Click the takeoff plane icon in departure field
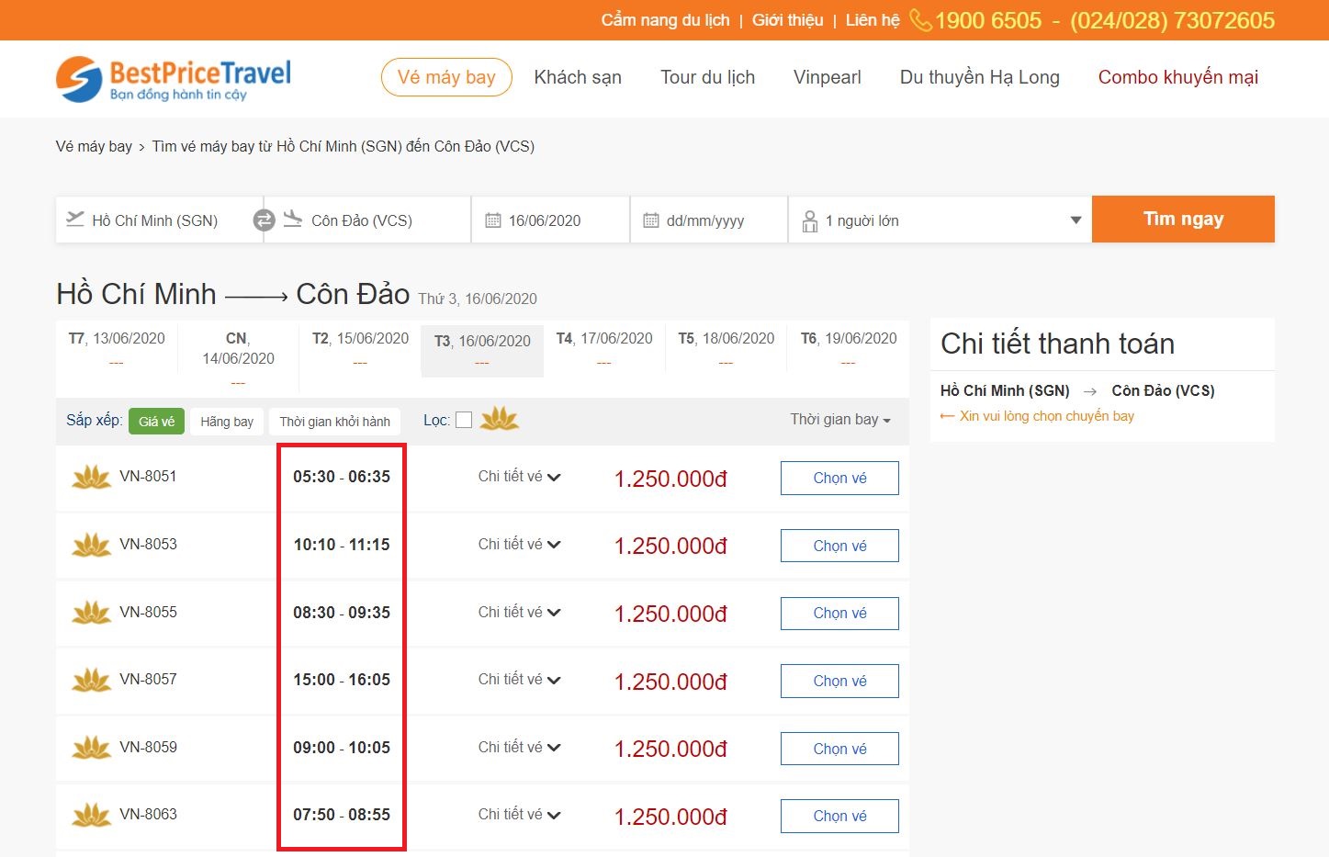Image resolution: width=1329 pixels, height=857 pixels. click(75, 219)
